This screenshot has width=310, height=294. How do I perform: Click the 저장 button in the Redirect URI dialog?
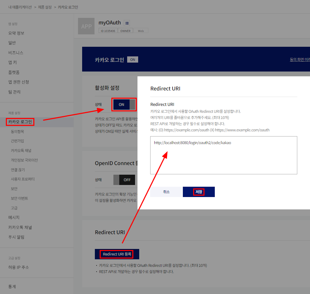coord(199,192)
